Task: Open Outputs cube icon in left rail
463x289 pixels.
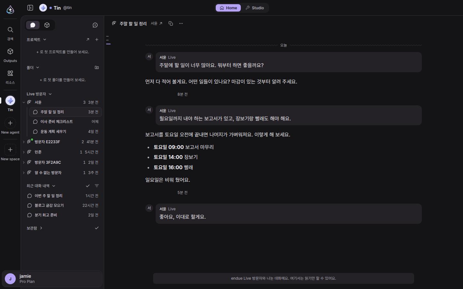Action: tap(10, 51)
